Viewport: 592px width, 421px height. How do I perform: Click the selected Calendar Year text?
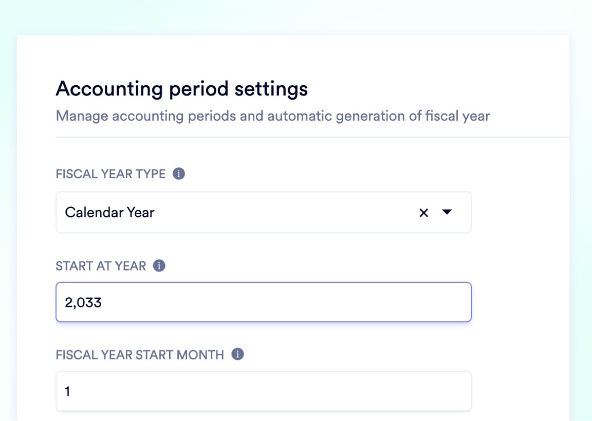(x=109, y=213)
